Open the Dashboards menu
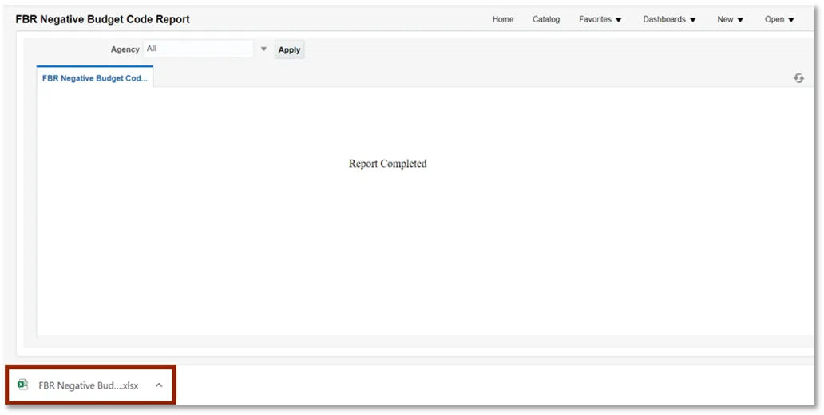This screenshot has width=824, height=415. [x=669, y=19]
